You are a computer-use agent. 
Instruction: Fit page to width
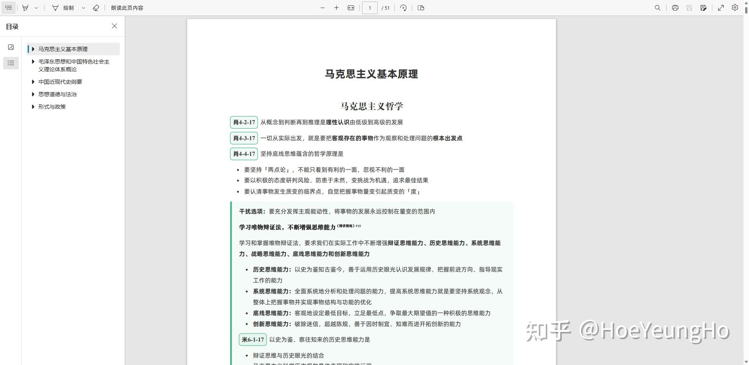tap(351, 8)
